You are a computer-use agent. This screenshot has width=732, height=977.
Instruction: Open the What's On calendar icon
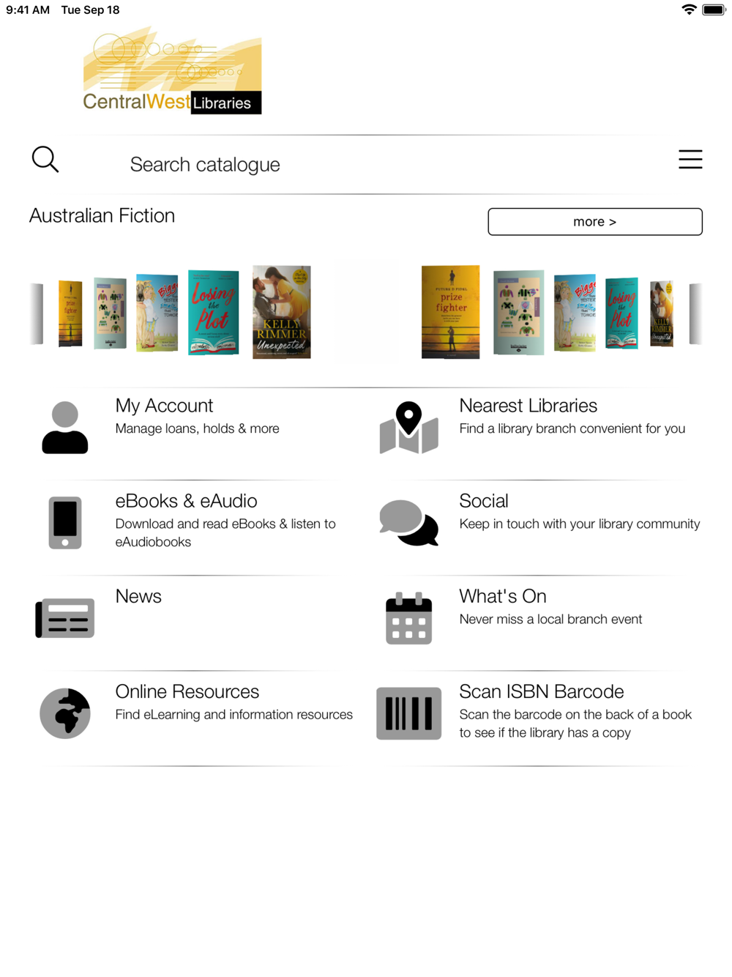(x=408, y=618)
